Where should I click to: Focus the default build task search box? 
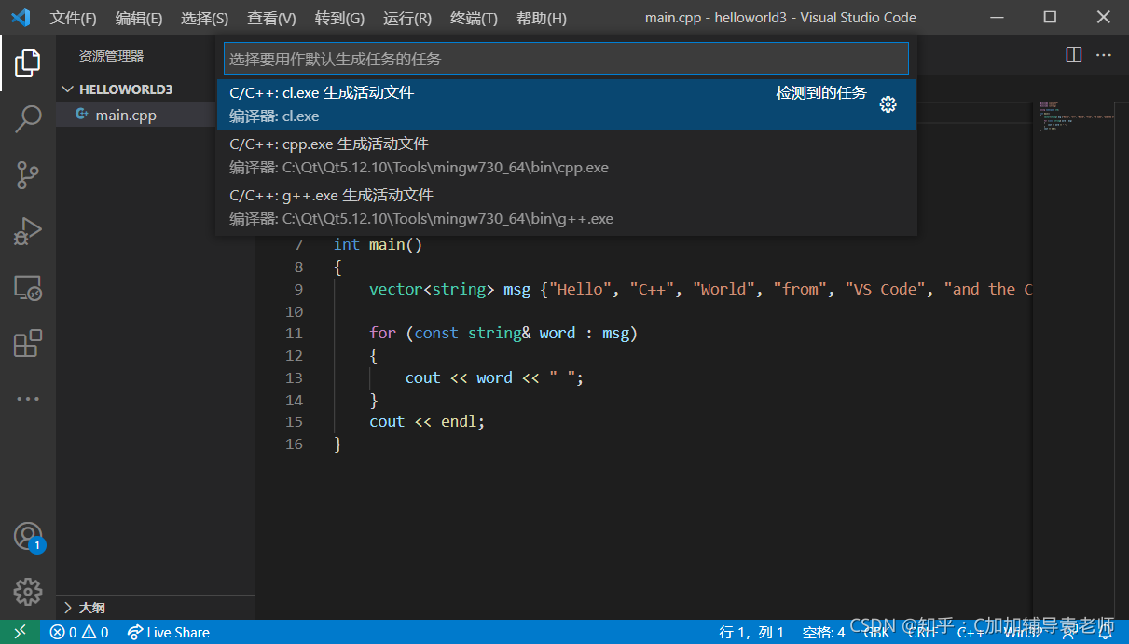[566, 59]
